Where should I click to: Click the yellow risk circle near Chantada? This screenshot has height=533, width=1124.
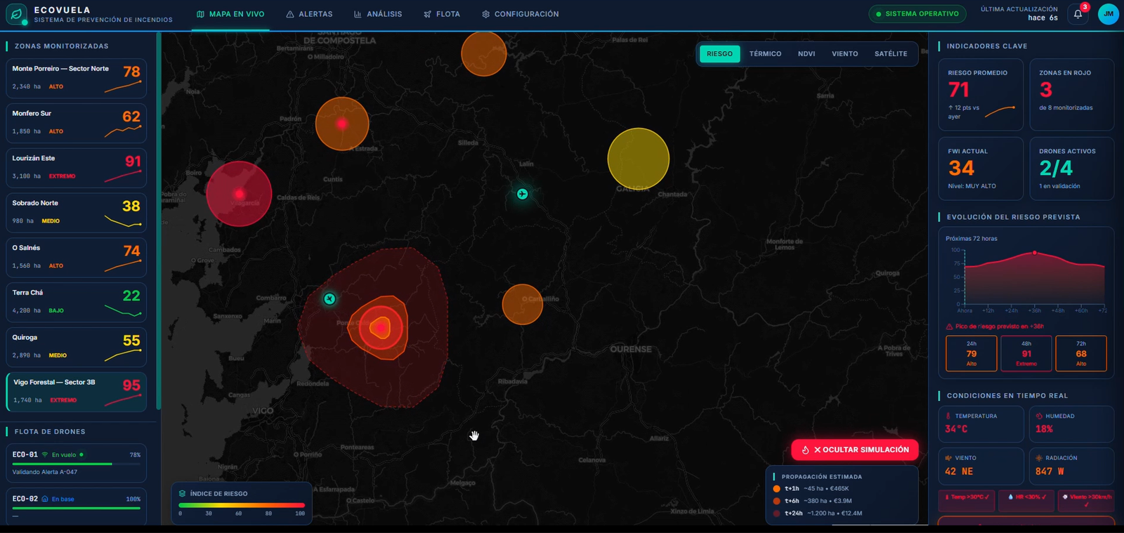638,159
